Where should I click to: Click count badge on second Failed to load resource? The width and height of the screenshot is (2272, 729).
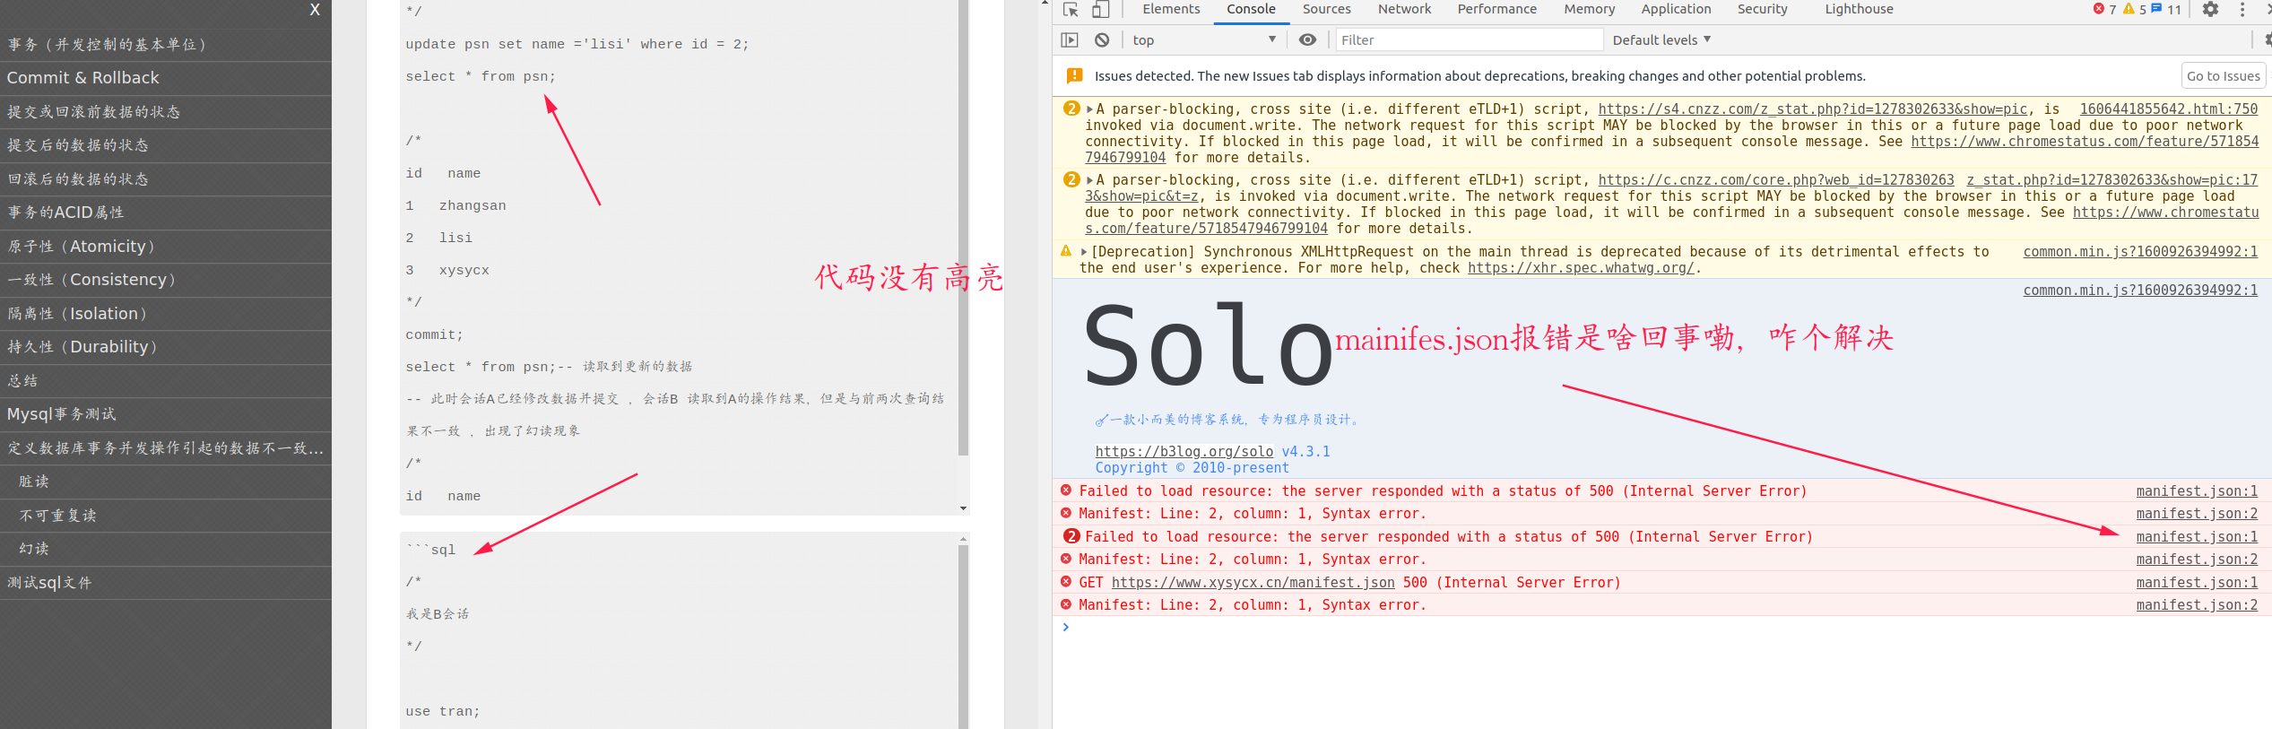pos(1071,536)
